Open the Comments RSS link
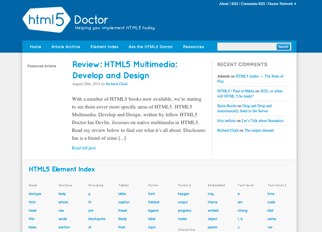This screenshot has height=232, width=322. (x=253, y=4)
